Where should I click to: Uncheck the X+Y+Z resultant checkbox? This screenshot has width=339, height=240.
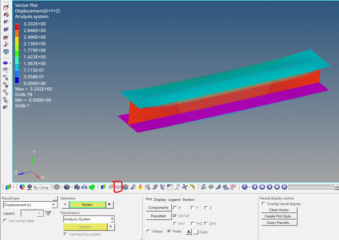(175, 216)
